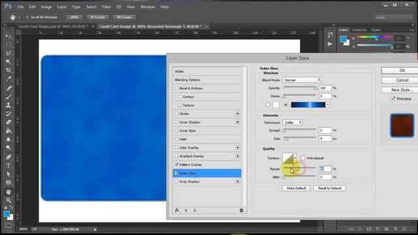Image resolution: width=418 pixels, height=235 pixels.
Task: Add another Gradient Overlay with plus
Action: 237,156
